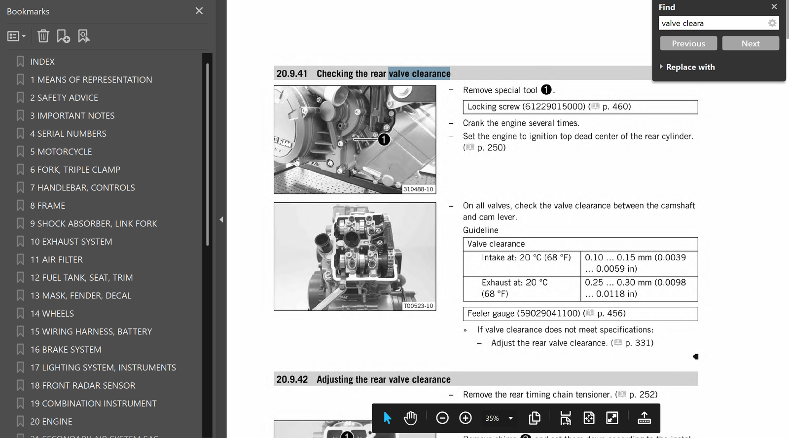The height and width of the screenshot is (438, 789).
Task: Switch to the hand pan tool
Action: (410, 418)
